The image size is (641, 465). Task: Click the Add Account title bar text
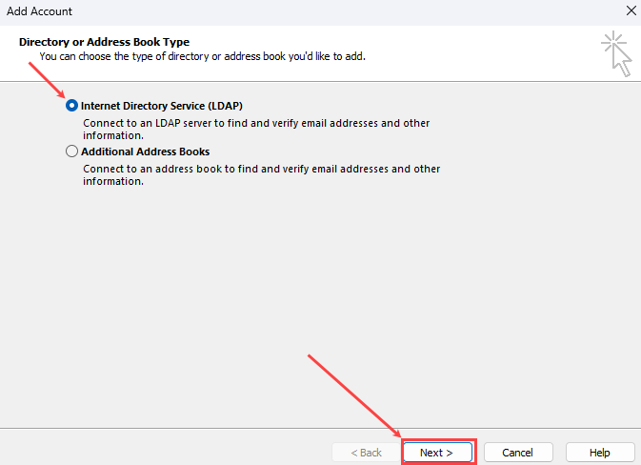click(39, 11)
